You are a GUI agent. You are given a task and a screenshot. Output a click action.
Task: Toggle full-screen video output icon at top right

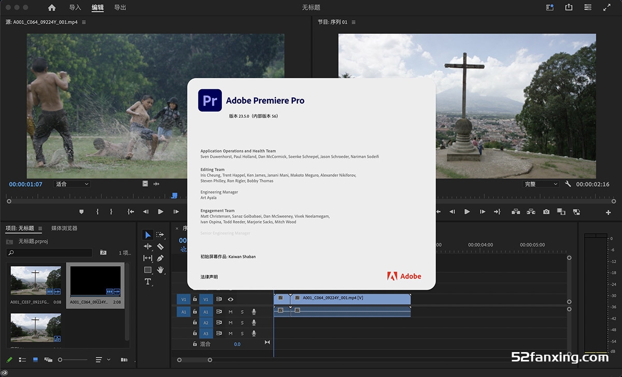pyautogui.click(x=607, y=7)
